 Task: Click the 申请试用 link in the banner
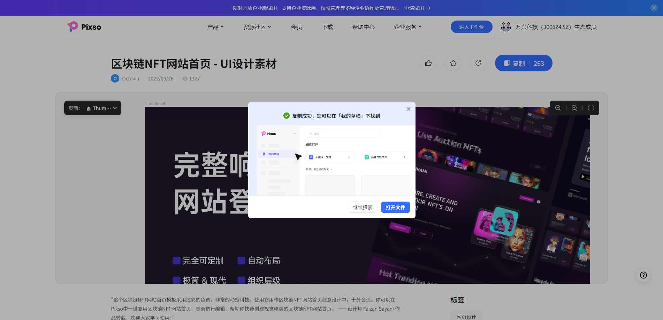[417, 8]
